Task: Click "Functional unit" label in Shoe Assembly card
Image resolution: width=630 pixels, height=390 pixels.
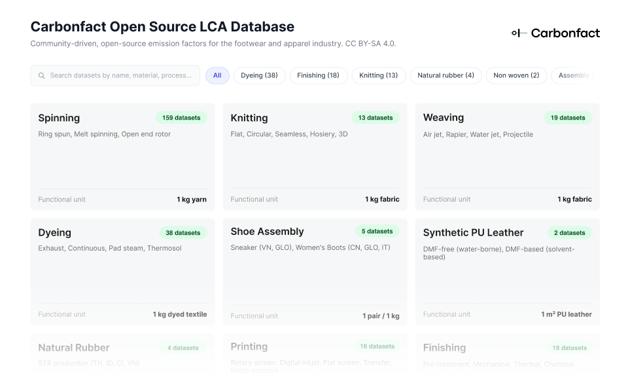Action: click(x=254, y=316)
